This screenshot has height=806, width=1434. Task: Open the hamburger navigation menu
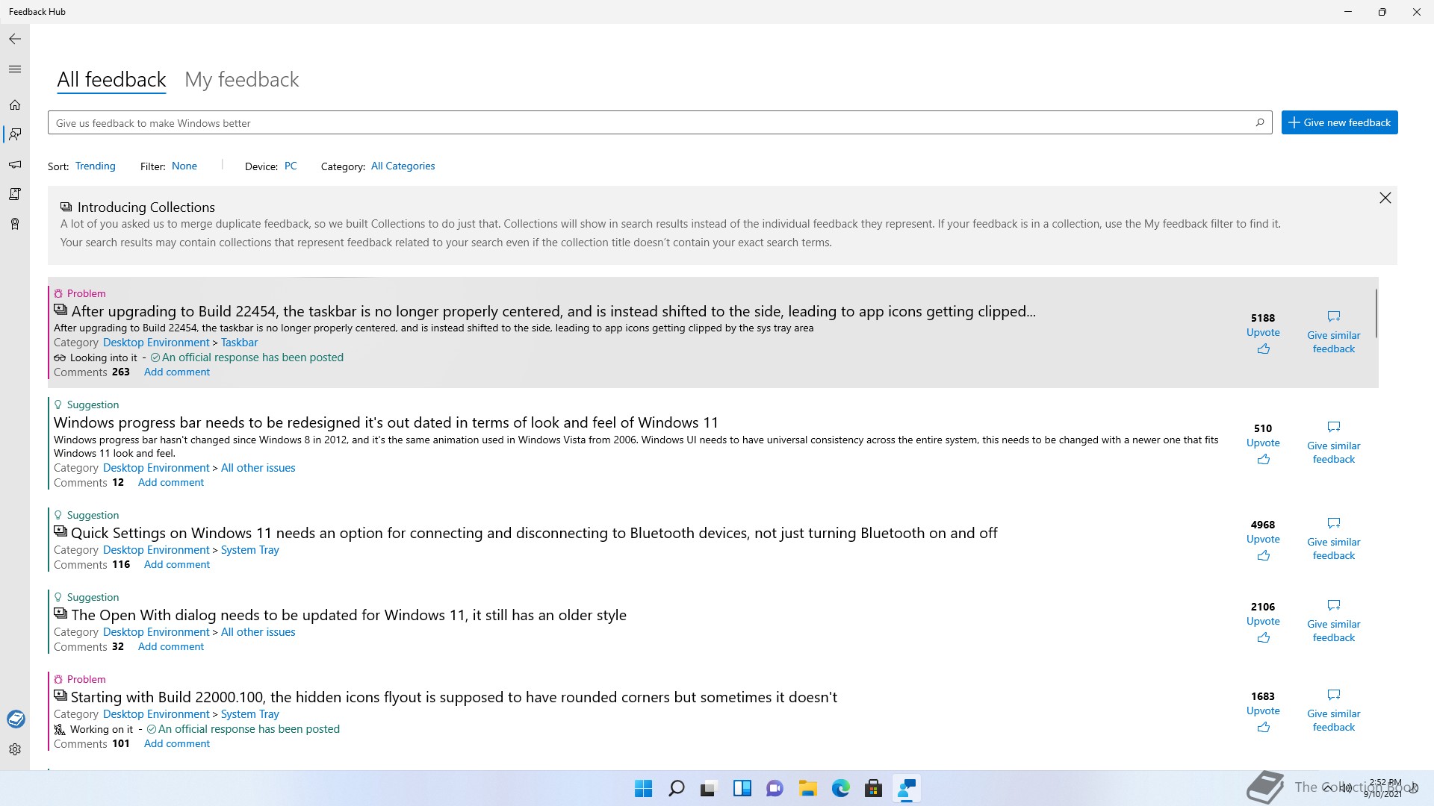coord(15,69)
